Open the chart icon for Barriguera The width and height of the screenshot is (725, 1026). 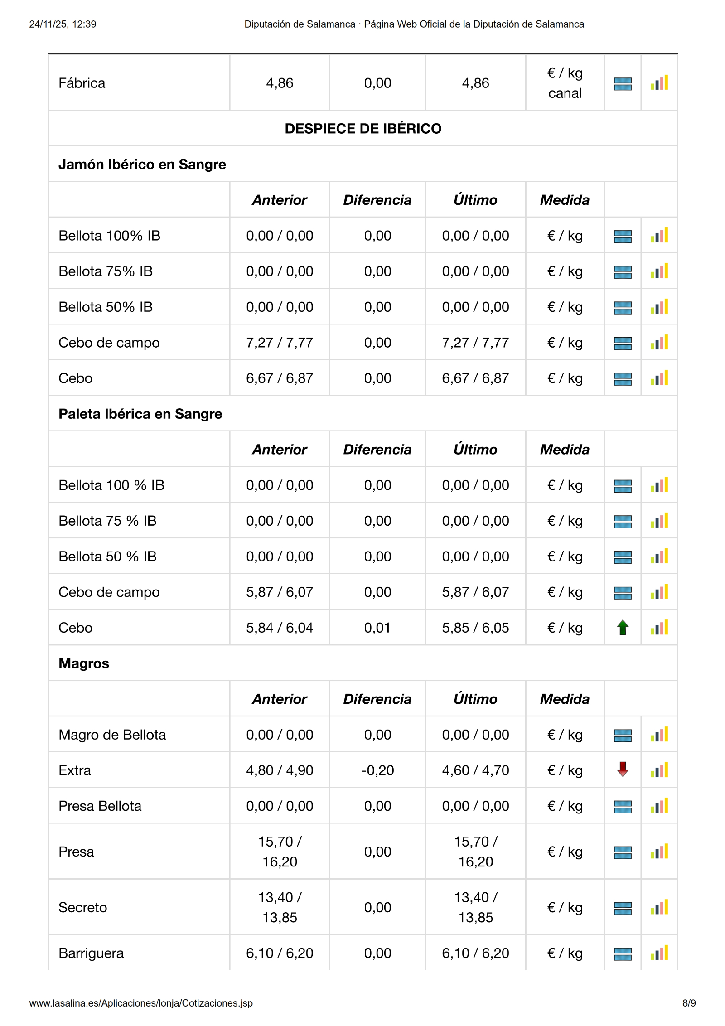point(659,953)
